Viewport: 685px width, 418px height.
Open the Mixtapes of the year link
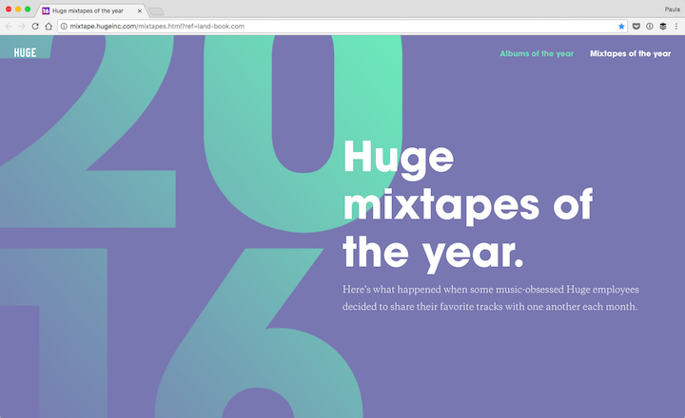point(631,53)
